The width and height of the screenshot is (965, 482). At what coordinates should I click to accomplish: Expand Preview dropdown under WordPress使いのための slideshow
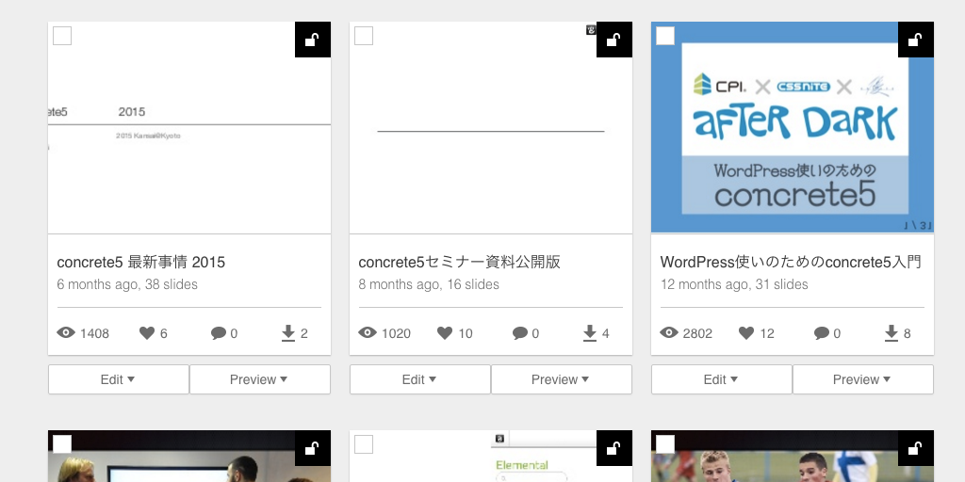click(x=862, y=379)
